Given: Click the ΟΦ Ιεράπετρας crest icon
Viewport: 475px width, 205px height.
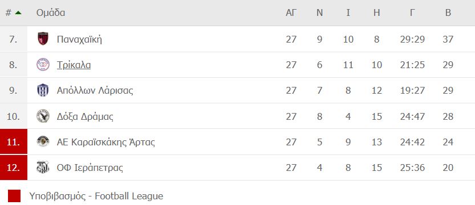Looking at the screenshot, I should (x=43, y=168).
